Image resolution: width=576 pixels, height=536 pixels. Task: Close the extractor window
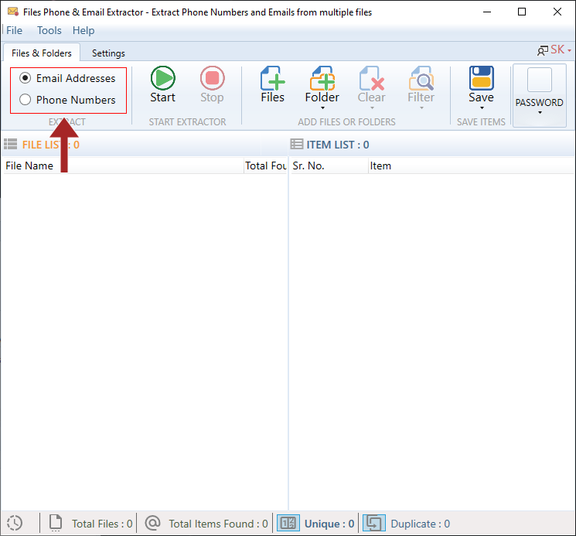click(x=557, y=12)
